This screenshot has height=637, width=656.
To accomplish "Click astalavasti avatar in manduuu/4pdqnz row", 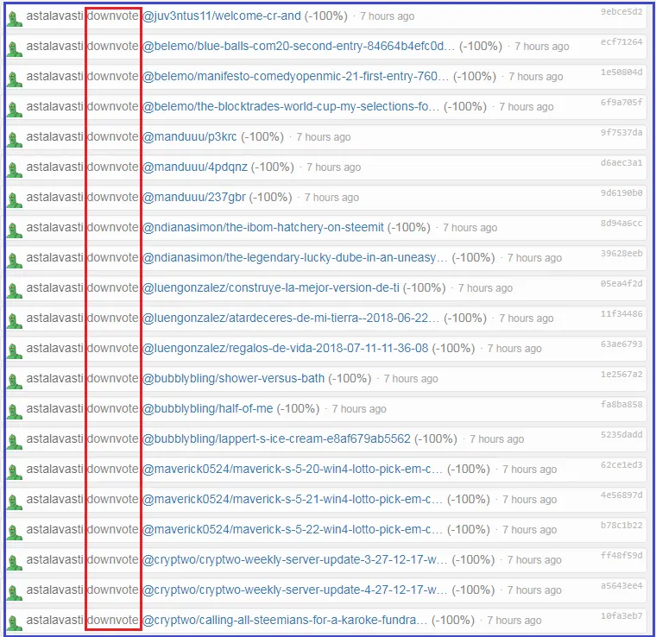I will pos(15,169).
